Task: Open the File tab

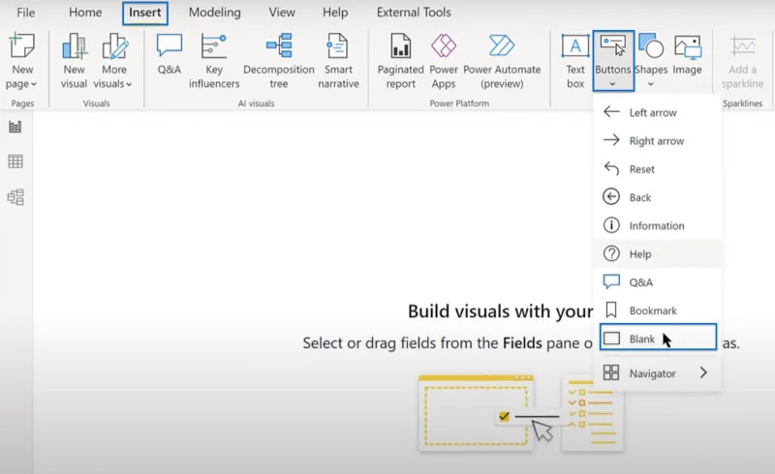Action: tap(26, 13)
